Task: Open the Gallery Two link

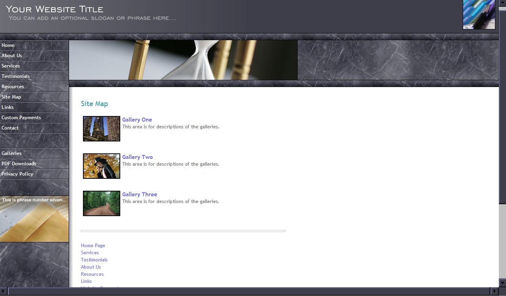Action: pyautogui.click(x=137, y=157)
